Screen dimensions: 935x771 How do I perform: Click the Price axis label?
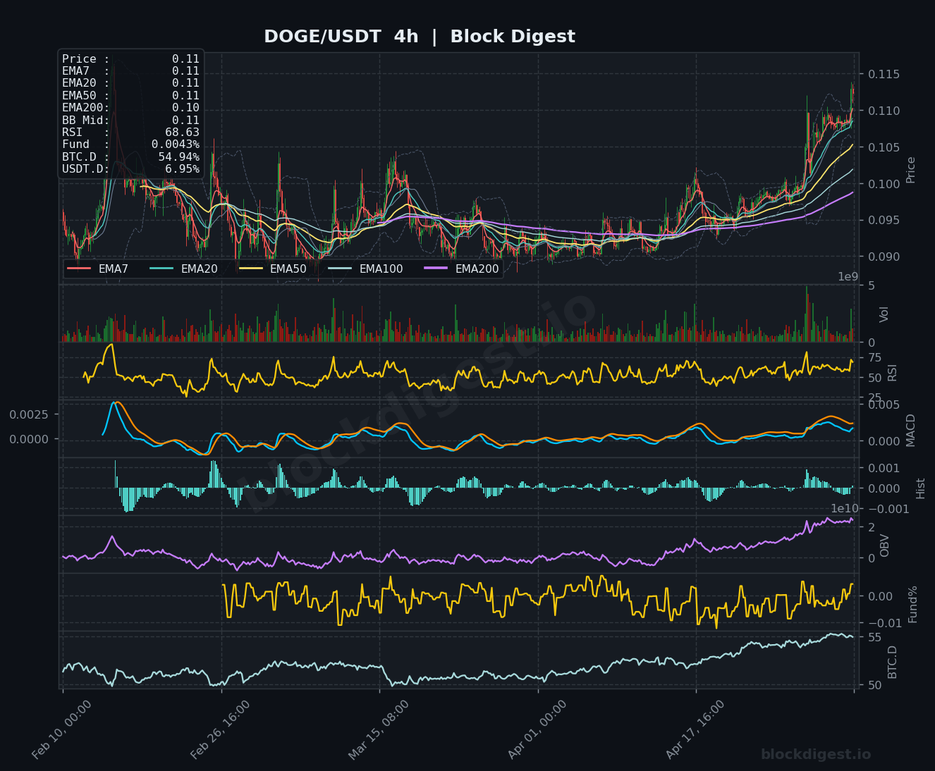(x=911, y=170)
